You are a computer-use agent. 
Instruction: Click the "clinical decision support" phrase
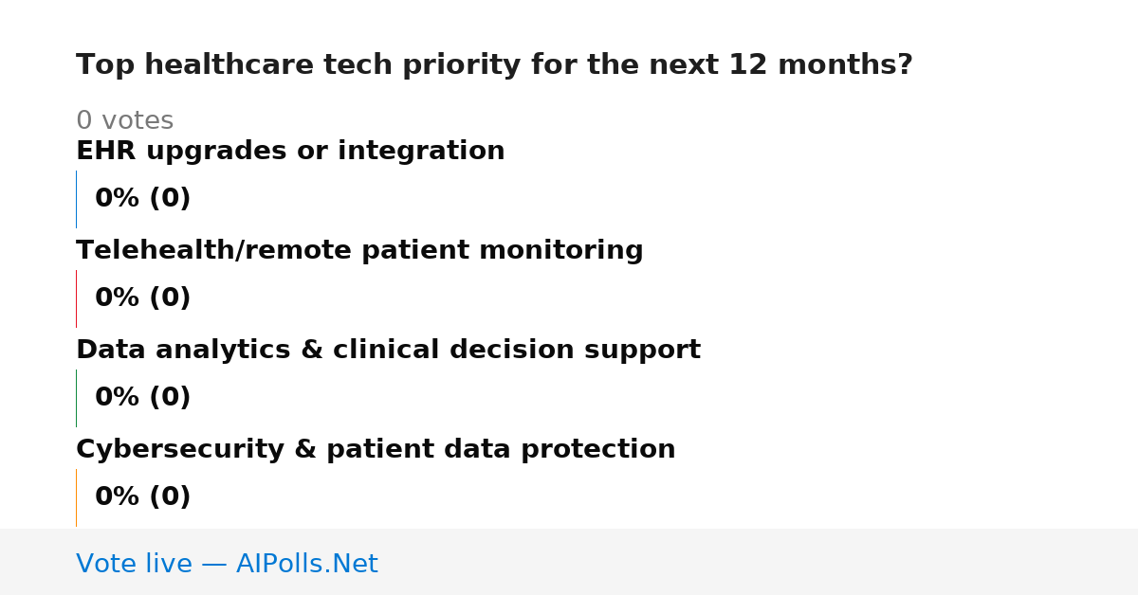517,351
